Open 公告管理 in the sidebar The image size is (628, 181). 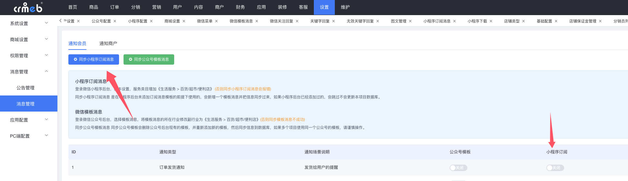click(25, 88)
